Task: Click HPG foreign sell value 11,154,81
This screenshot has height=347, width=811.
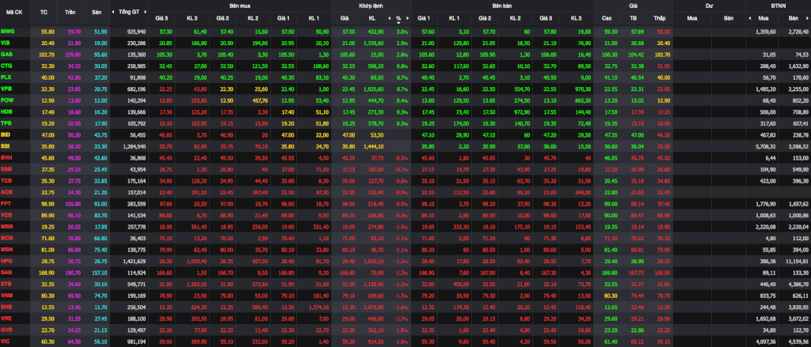Action: tap(797, 261)
